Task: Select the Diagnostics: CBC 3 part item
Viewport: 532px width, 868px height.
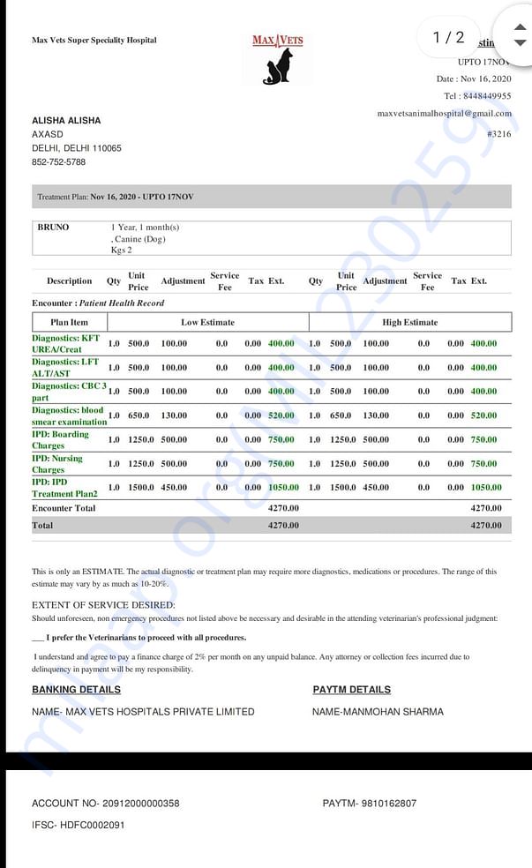Action: (x=69, y=392)
